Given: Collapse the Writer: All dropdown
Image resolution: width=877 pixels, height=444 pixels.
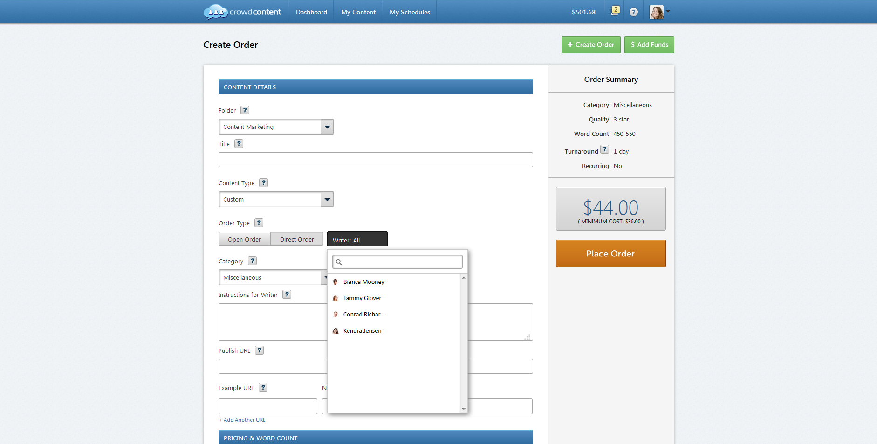Looking at the screenshot, I should pos(357,240).
